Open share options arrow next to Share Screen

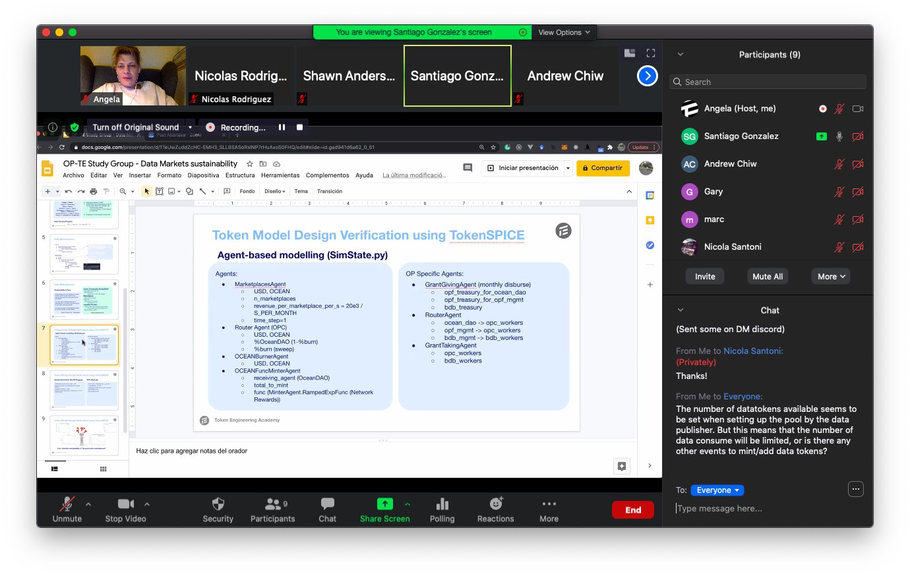408,504
